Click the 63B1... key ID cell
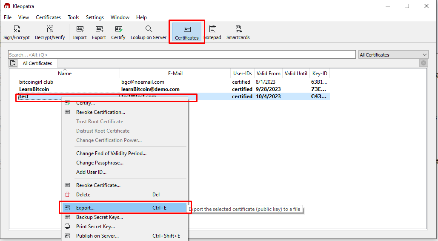 (319, 82)
